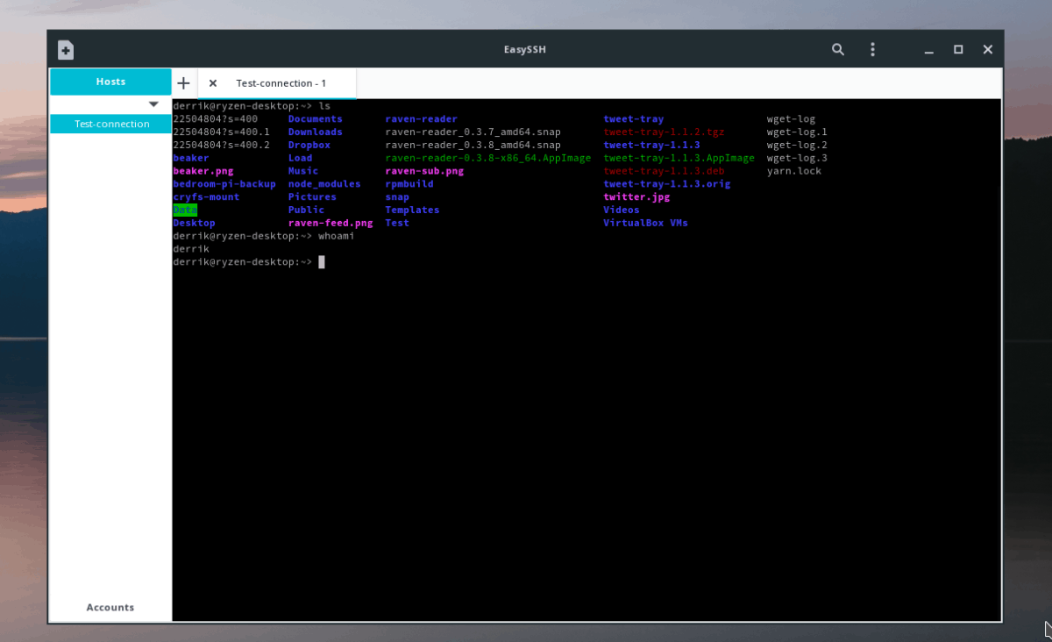Click the highlighted Data entry

[x=185, y=210]
